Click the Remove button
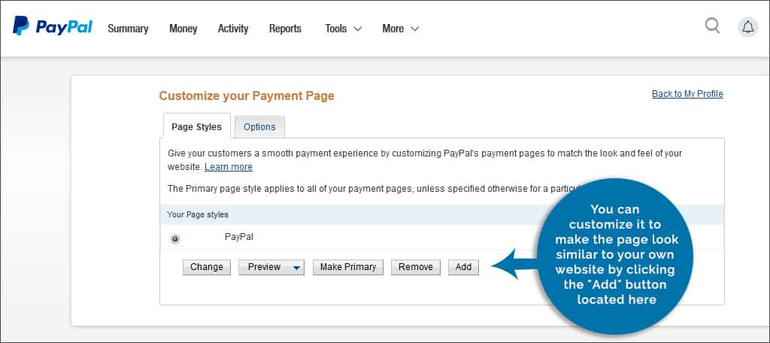 (x=415, y=267)
